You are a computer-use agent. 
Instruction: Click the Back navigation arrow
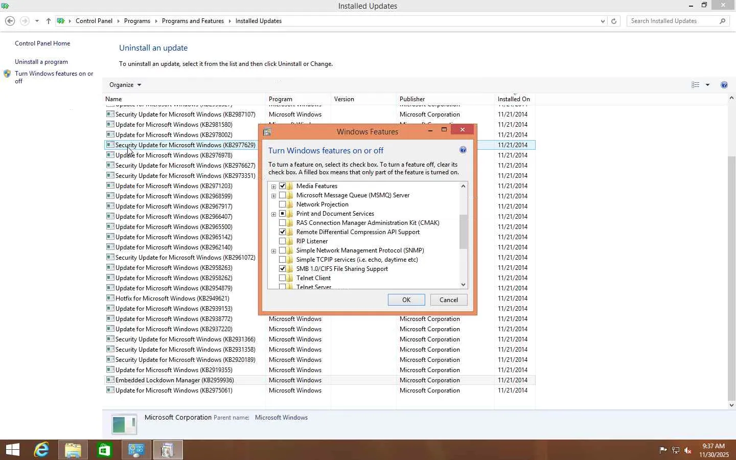10,21
